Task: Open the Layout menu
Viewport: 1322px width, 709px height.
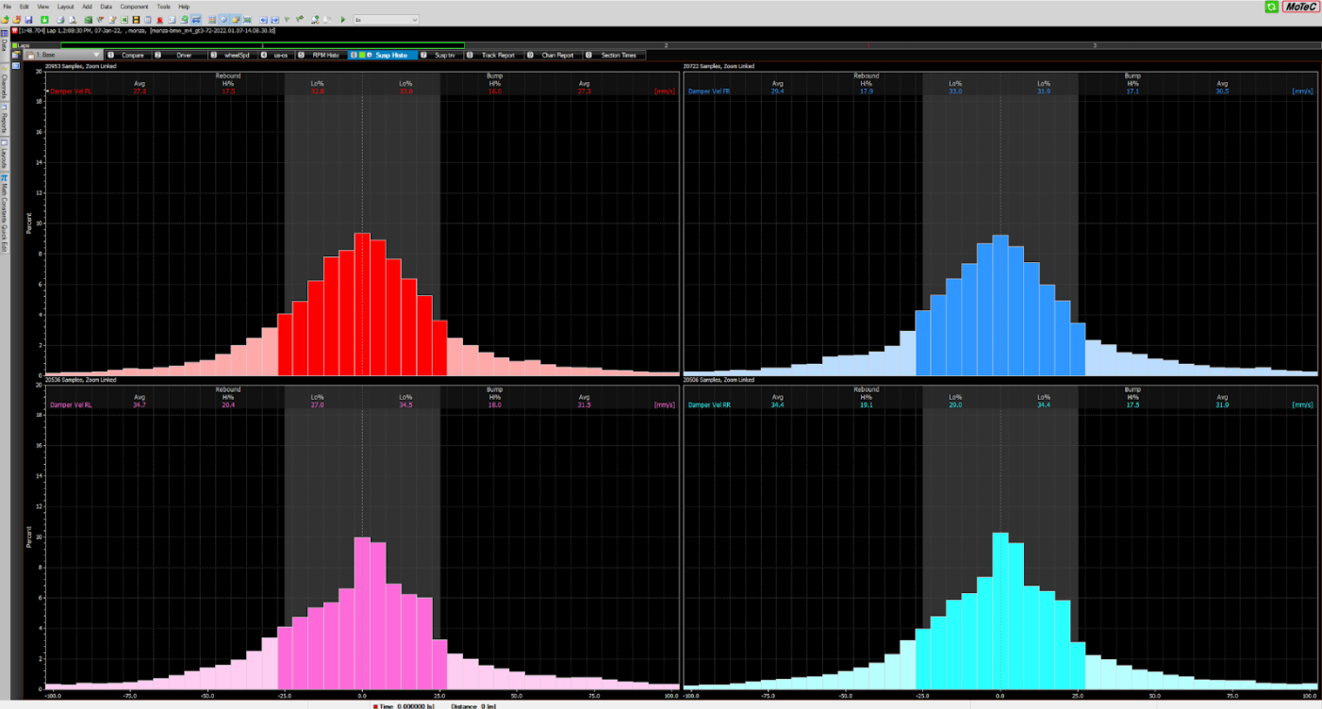Action: [x=65, y=7]
